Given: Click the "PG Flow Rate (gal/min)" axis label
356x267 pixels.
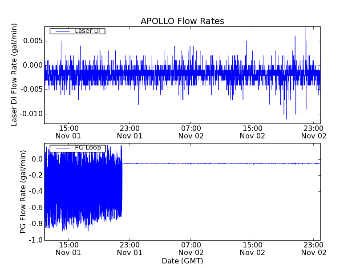Looking at the screenshot, I should click(23, 192).
